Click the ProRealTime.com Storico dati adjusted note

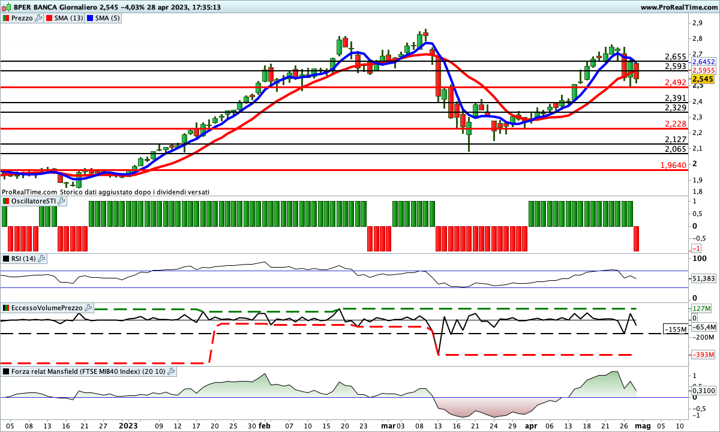coord(106,192)
